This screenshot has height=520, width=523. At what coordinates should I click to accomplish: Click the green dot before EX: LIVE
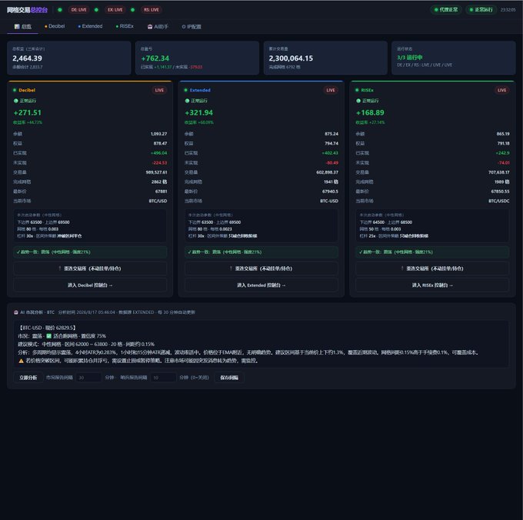96,10
